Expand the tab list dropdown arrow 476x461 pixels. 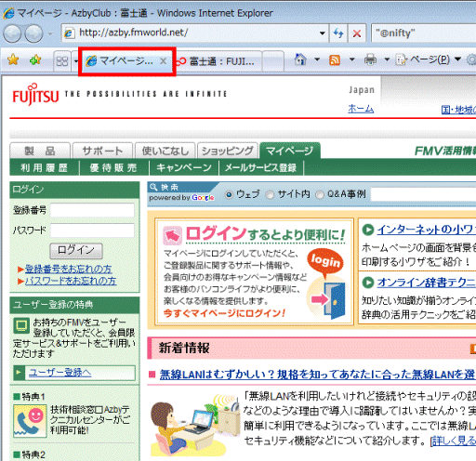75,61
